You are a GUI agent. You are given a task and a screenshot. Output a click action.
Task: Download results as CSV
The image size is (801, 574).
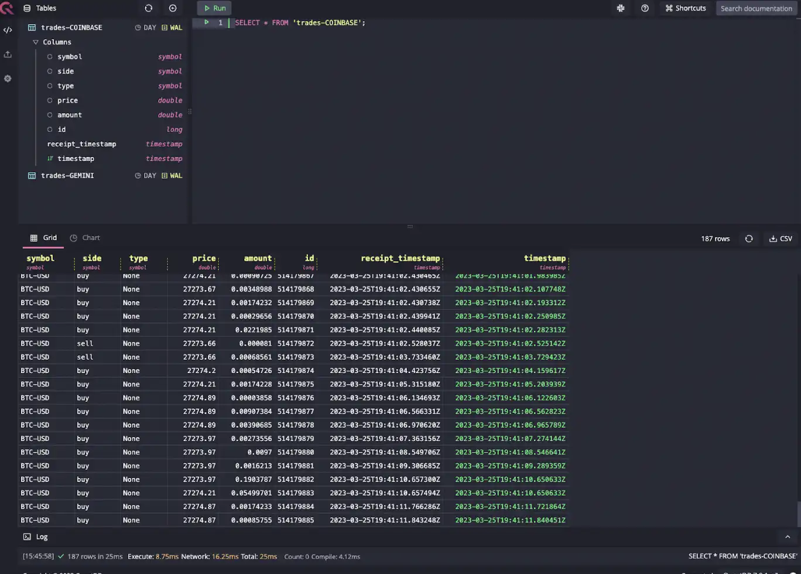tap(781, 238)
